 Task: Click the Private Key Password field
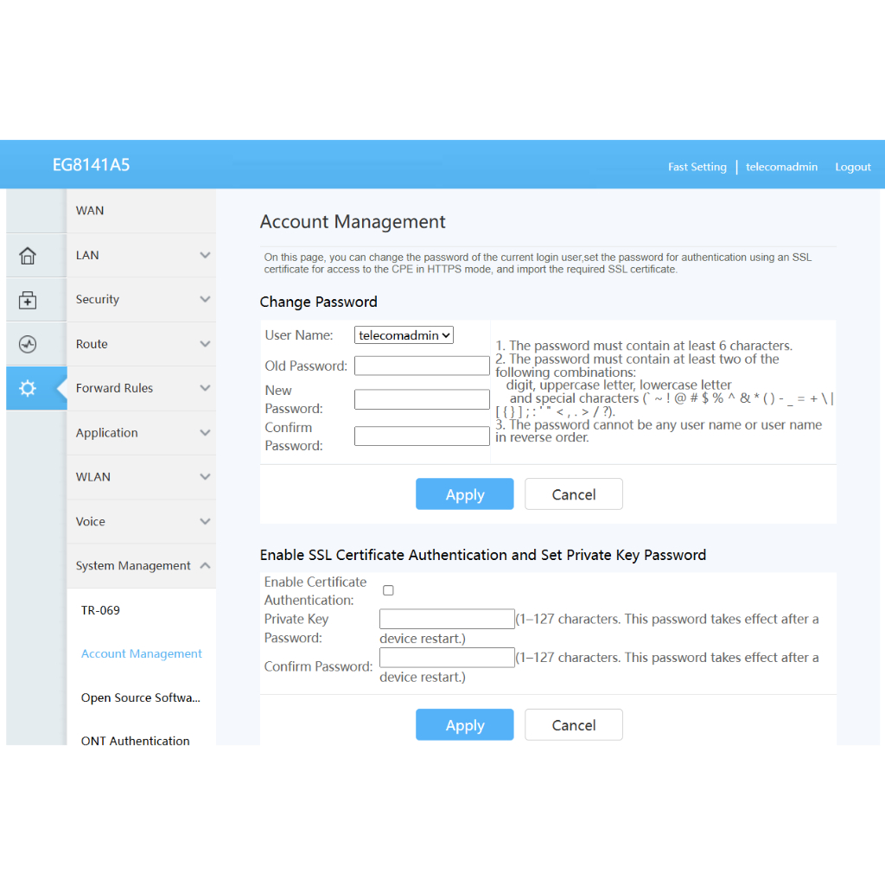[447, 619]
